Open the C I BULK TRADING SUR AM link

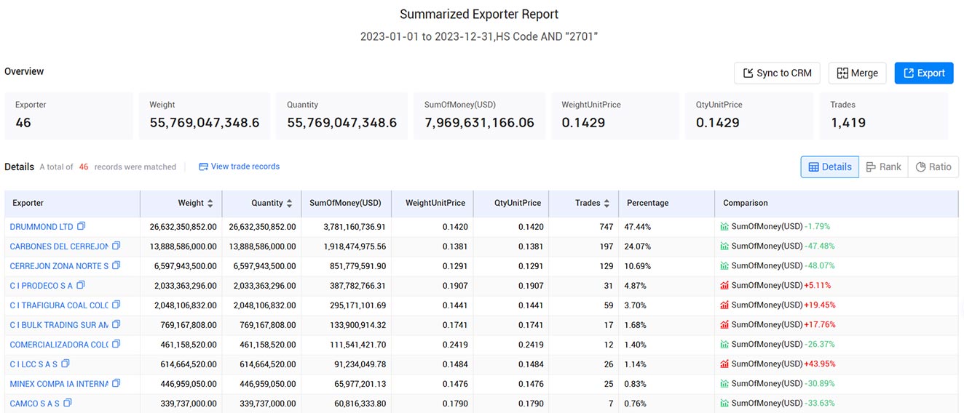(x=59, y=325)
